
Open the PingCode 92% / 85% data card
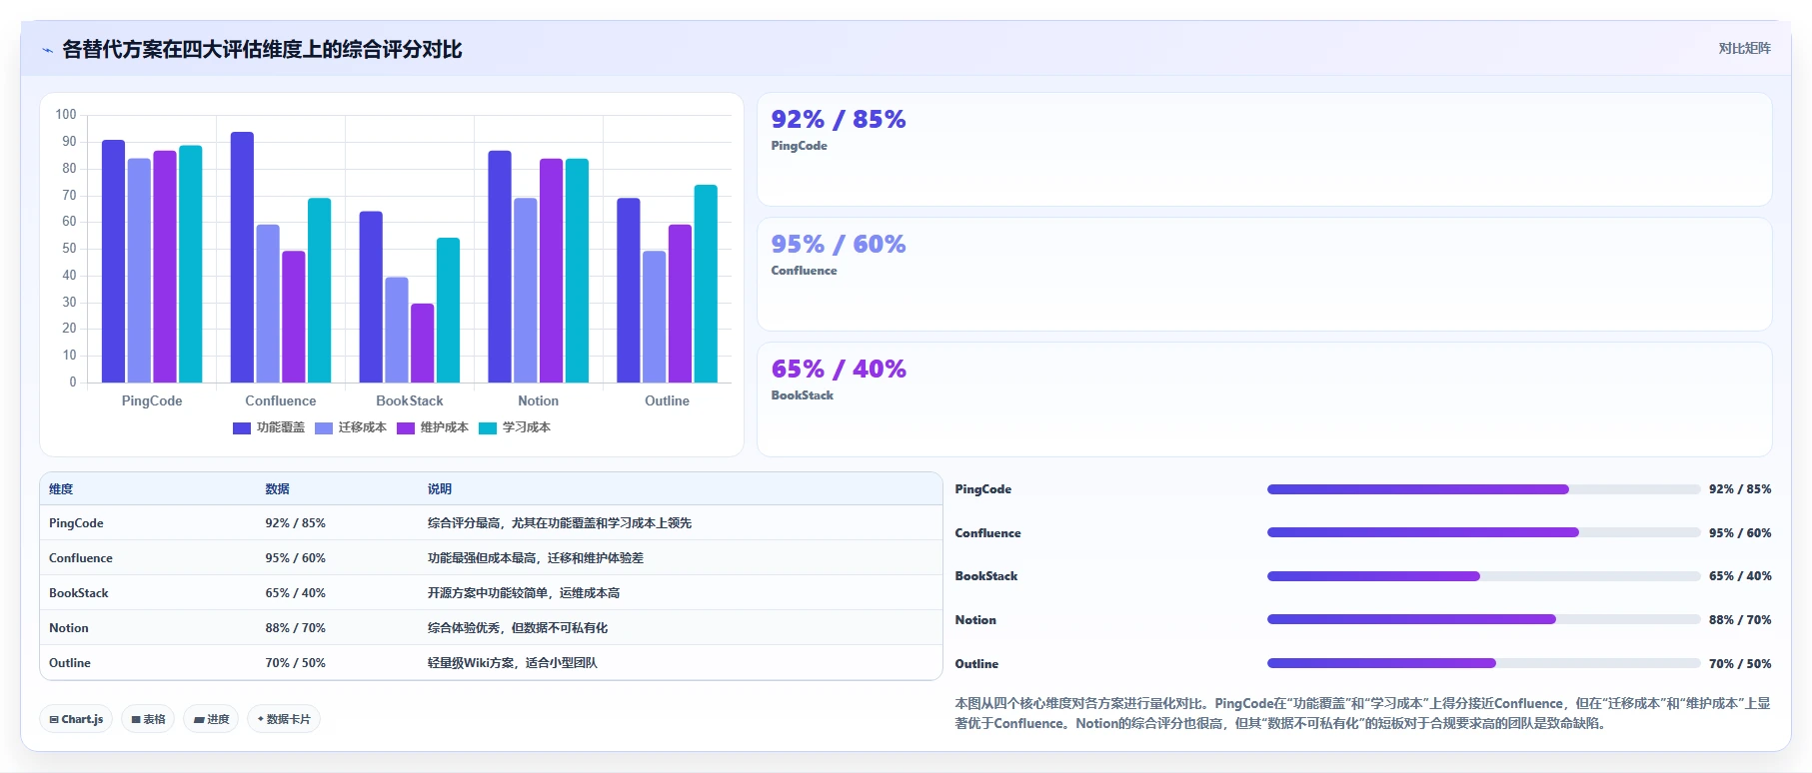tap(1264, 149)
